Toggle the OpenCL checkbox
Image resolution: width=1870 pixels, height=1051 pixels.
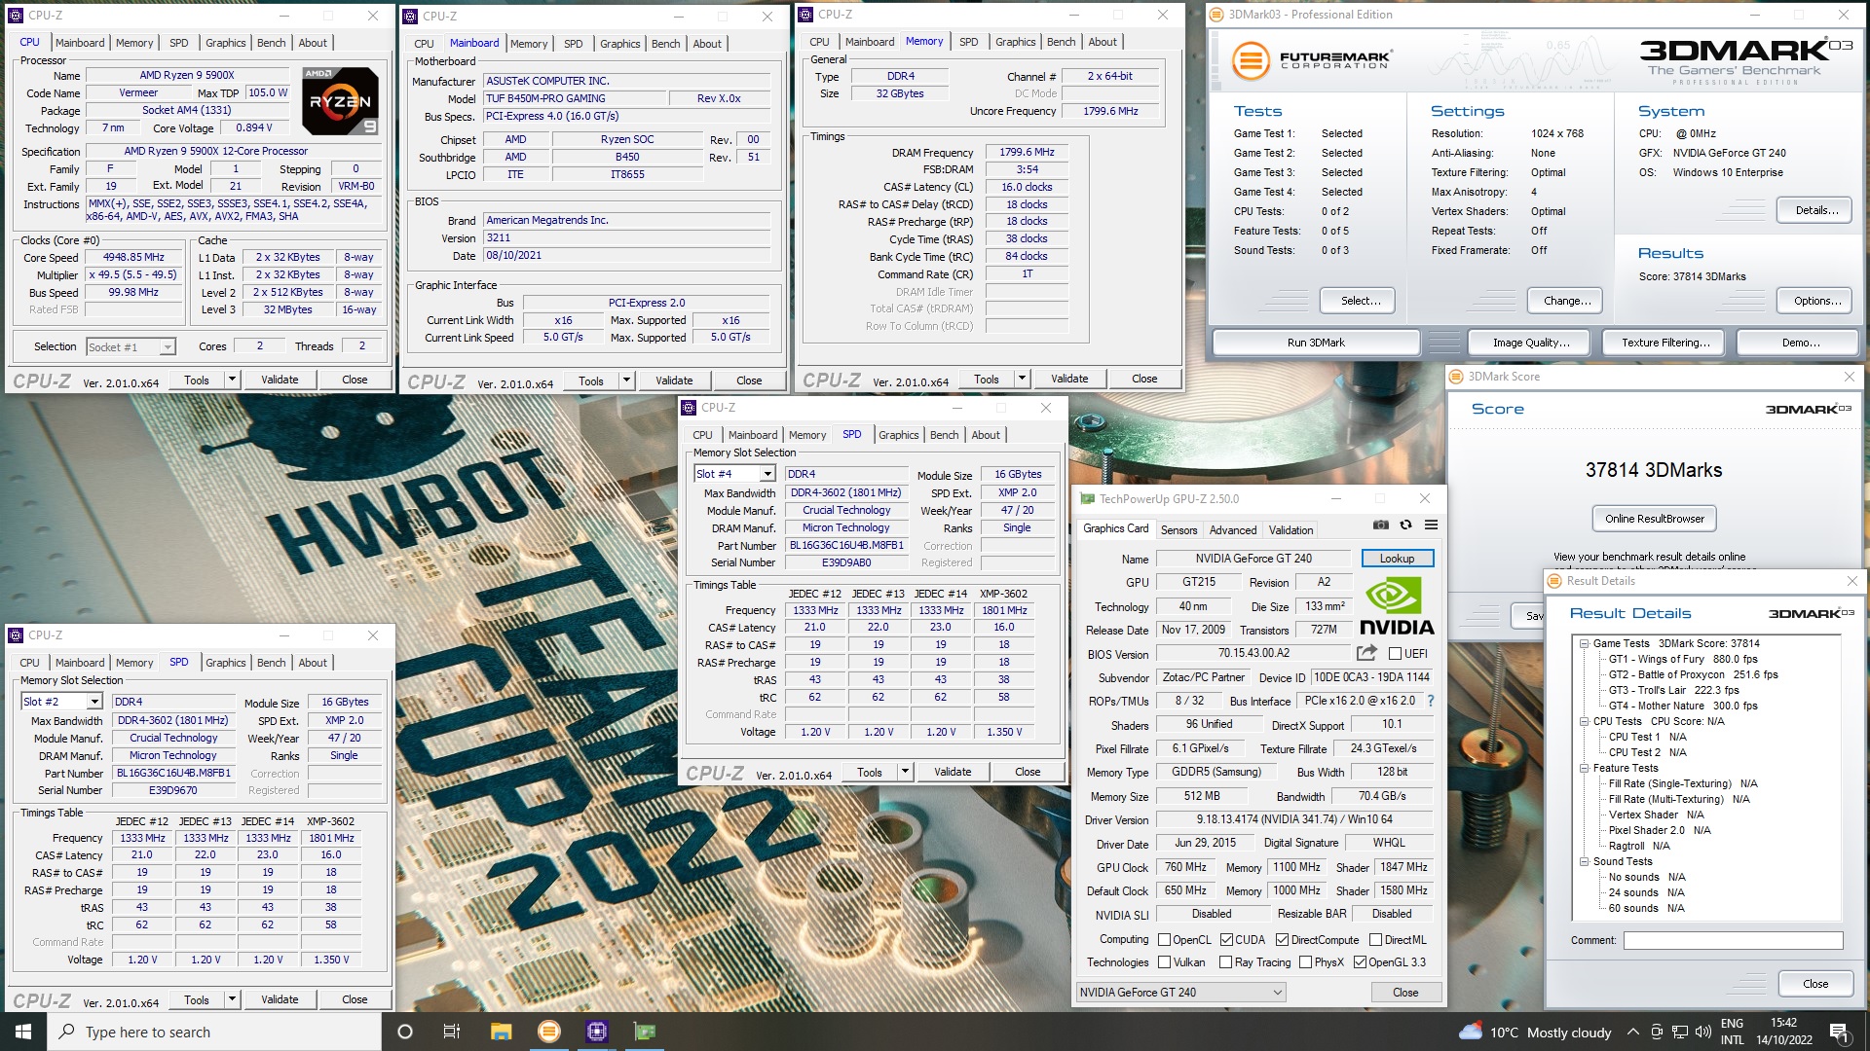[1164, 940]
